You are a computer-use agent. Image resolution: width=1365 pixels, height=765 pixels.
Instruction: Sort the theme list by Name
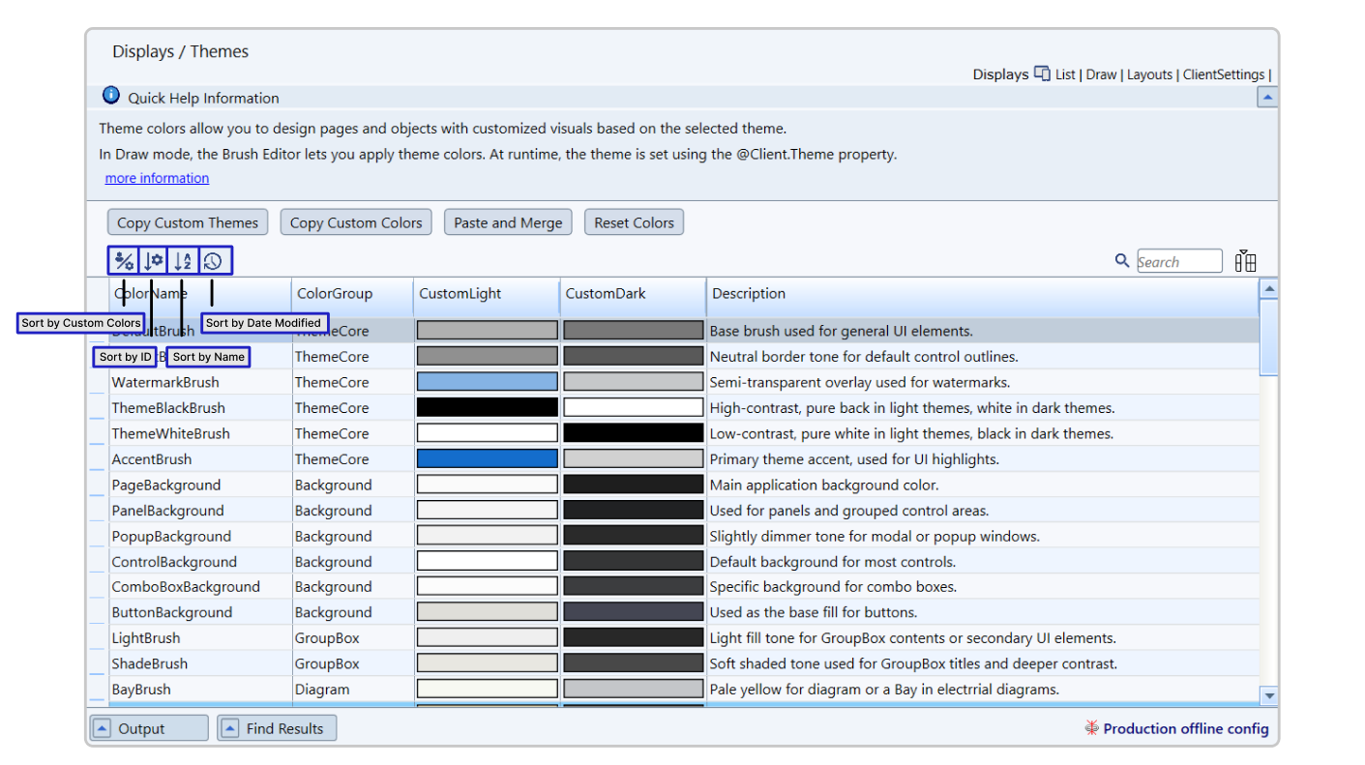pyautogui.click(x=183, y=261)
